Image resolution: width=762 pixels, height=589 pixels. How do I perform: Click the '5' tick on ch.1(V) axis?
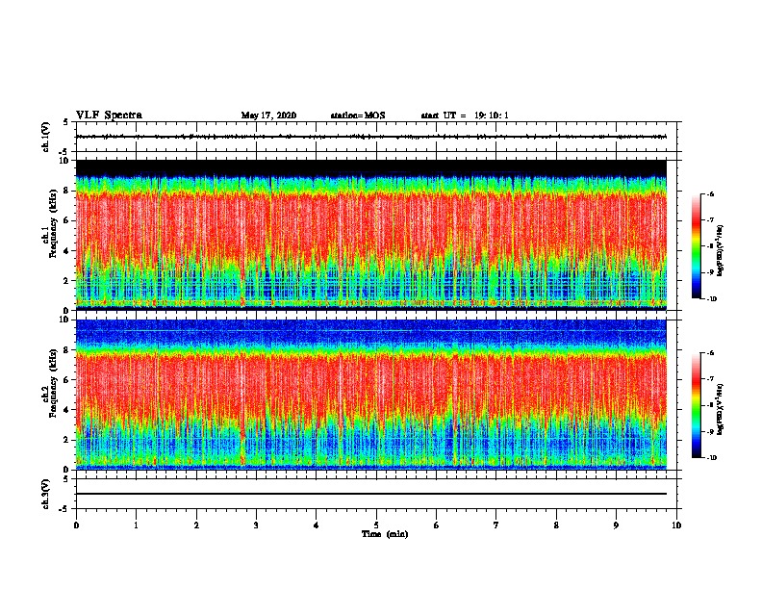(x=66, y=122)
